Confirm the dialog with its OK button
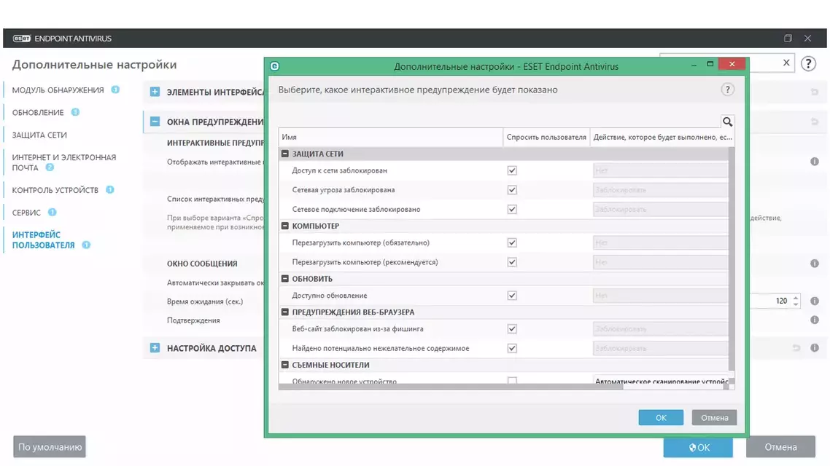Screen dimensions: 830x466 coord(661,417)
